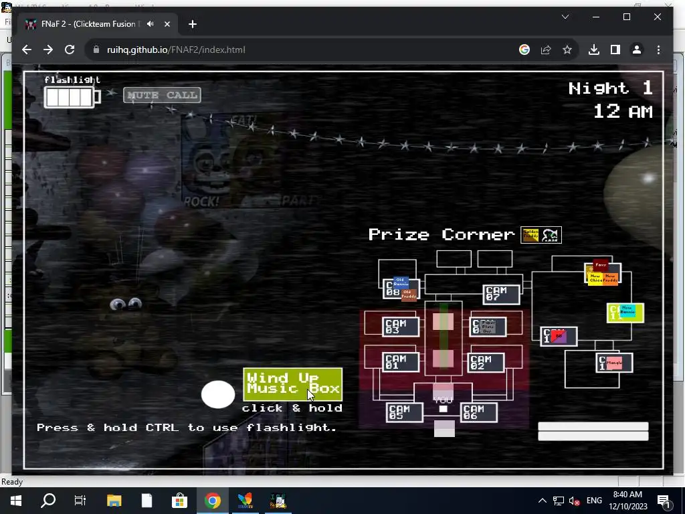This screenshot has height=514, width=685.
Task: Click the ENG language indicator
Action: (x=594, y=501)
